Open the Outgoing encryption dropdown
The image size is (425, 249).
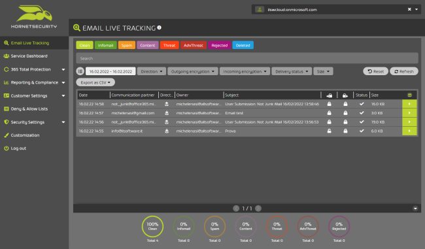(193, 71)
